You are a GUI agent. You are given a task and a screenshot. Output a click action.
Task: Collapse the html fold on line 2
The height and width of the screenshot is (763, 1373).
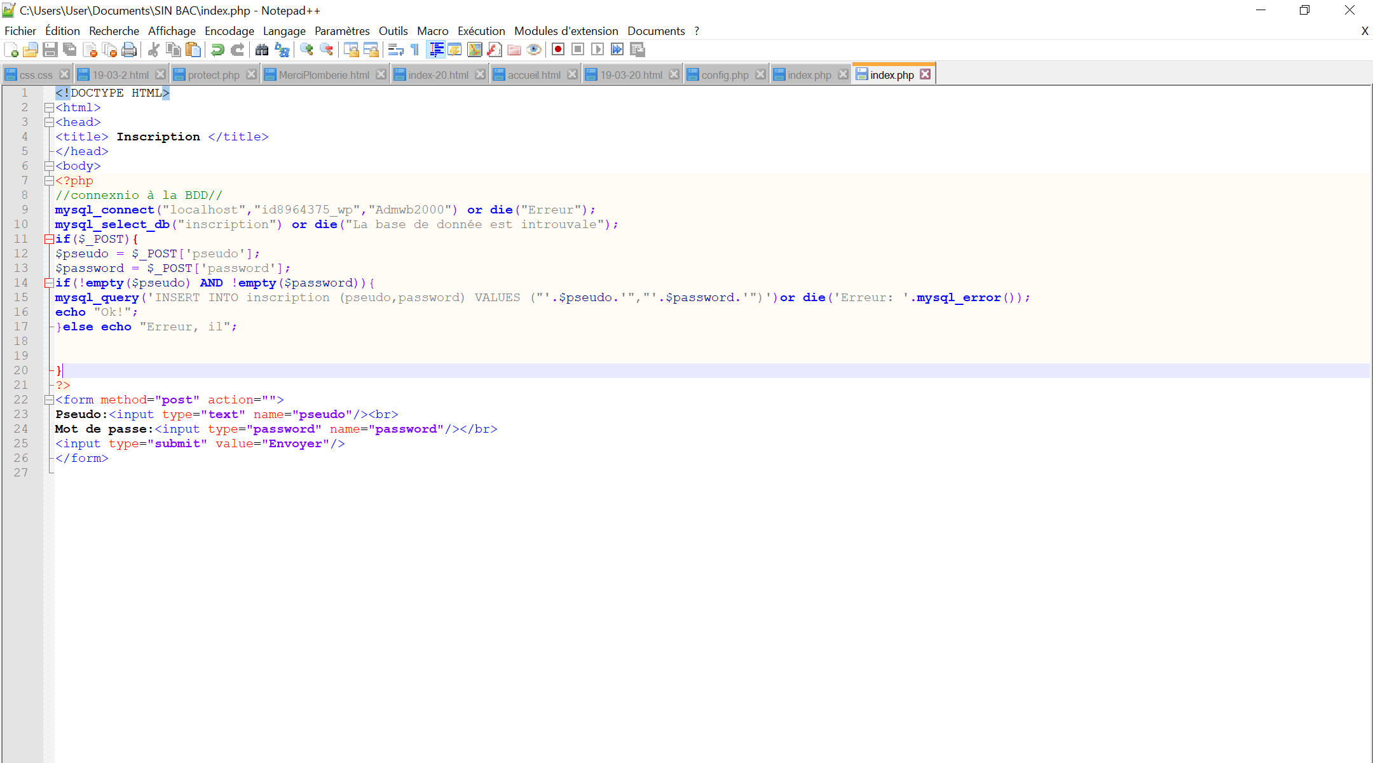click(x=49, y=107)
